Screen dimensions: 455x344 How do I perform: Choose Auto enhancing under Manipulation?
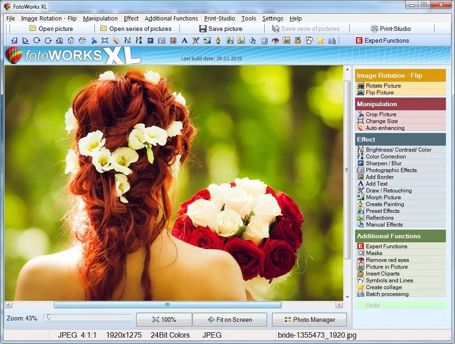[385, 128]
